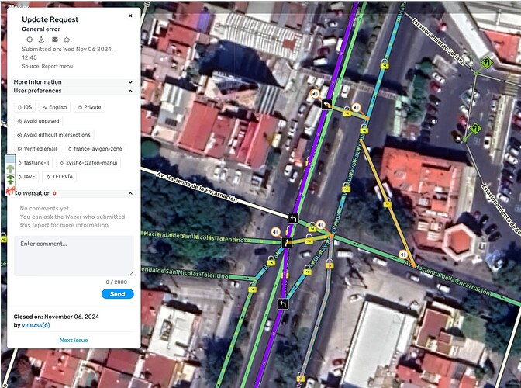The height and width of the screenshot is (388, 521).
Task: Click the double green arrow in the side widget
Action: [x=10, y=179]
